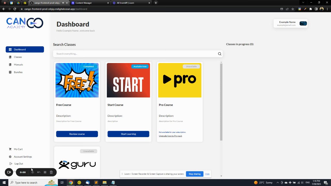Open Dashboard in the sidebar
Image resolution: width=331 pixels, height=186 pixels.
click(x=25, y=49)
